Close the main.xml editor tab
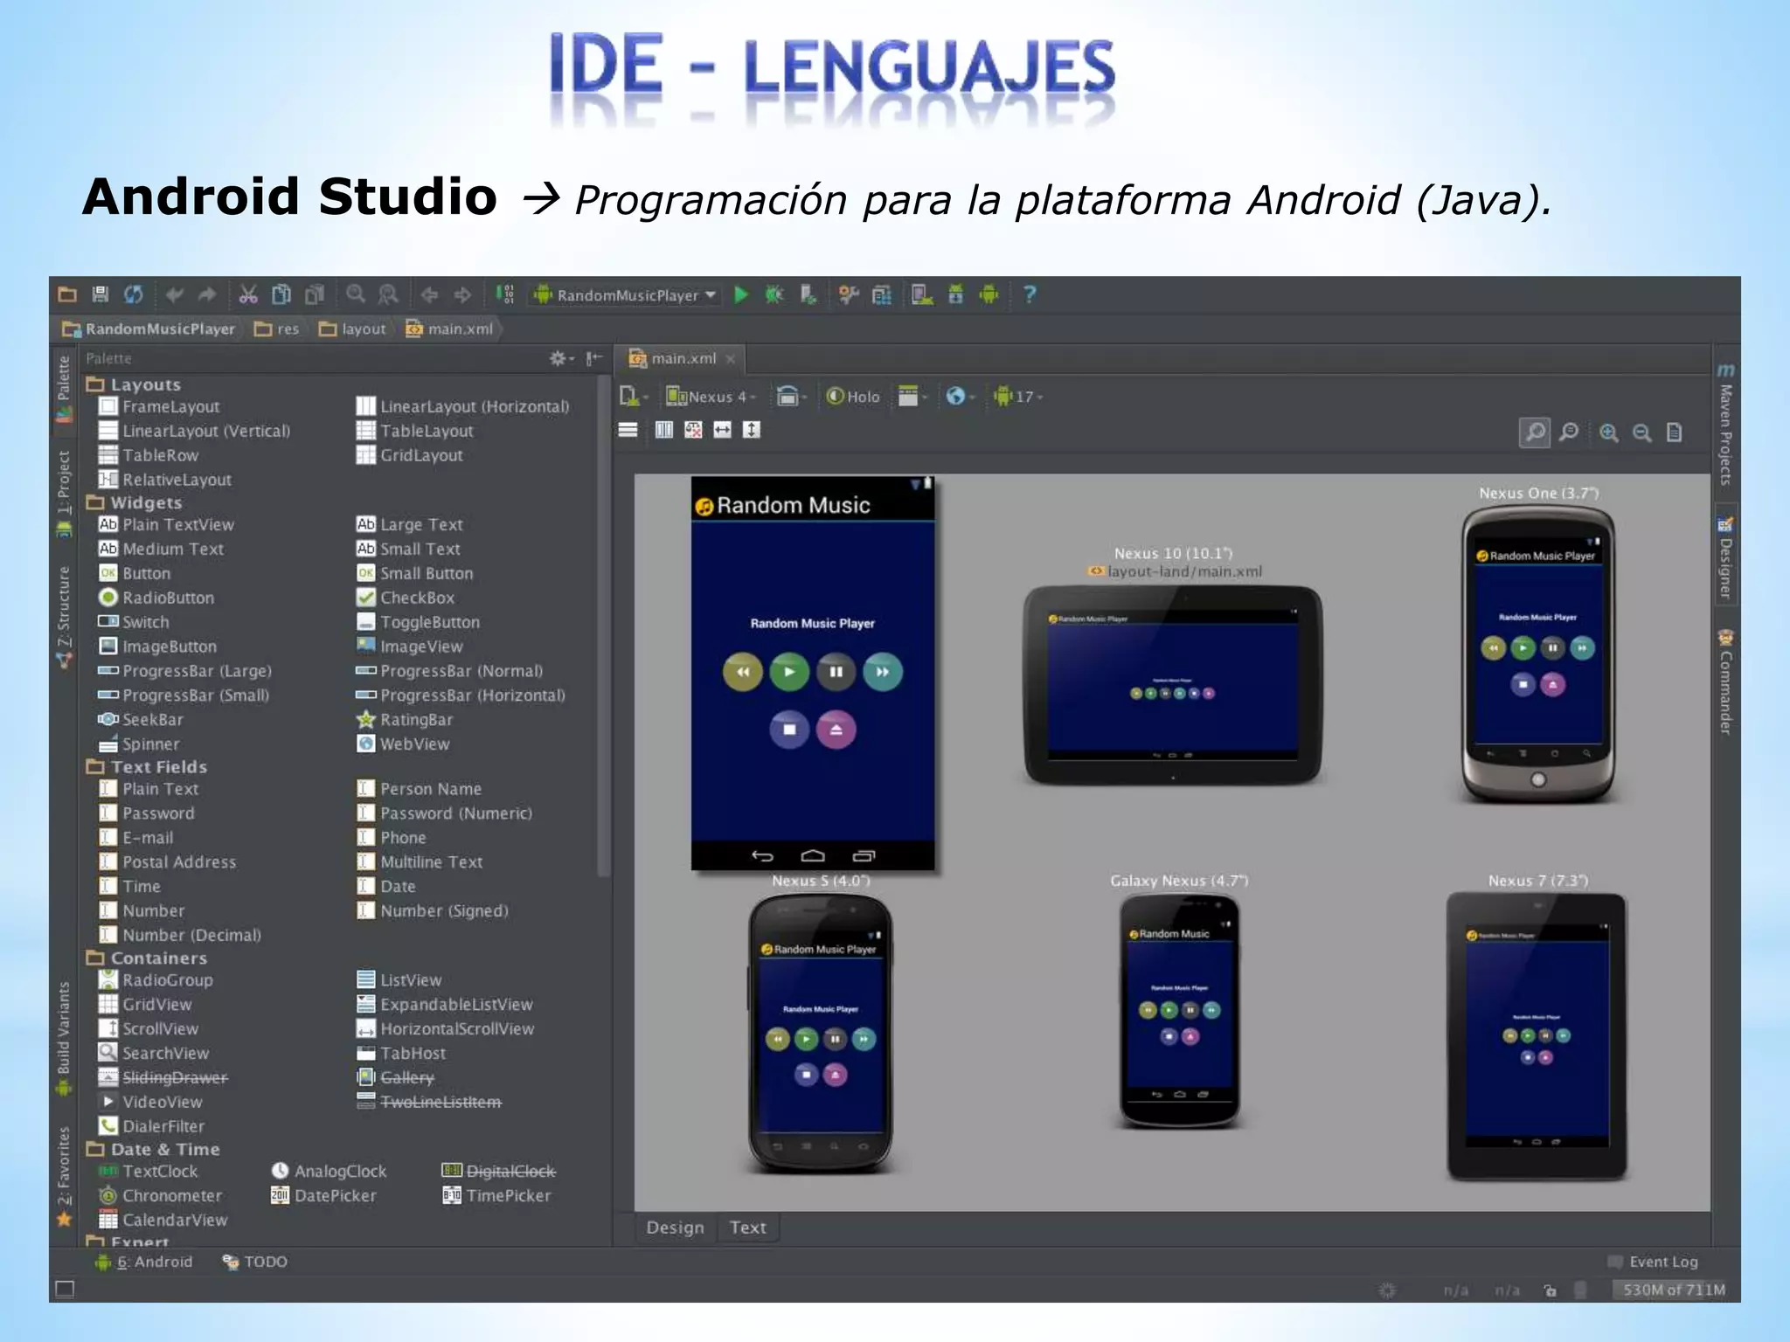The width and height of the screenshot is (1790, 1342). pos(731,359)
